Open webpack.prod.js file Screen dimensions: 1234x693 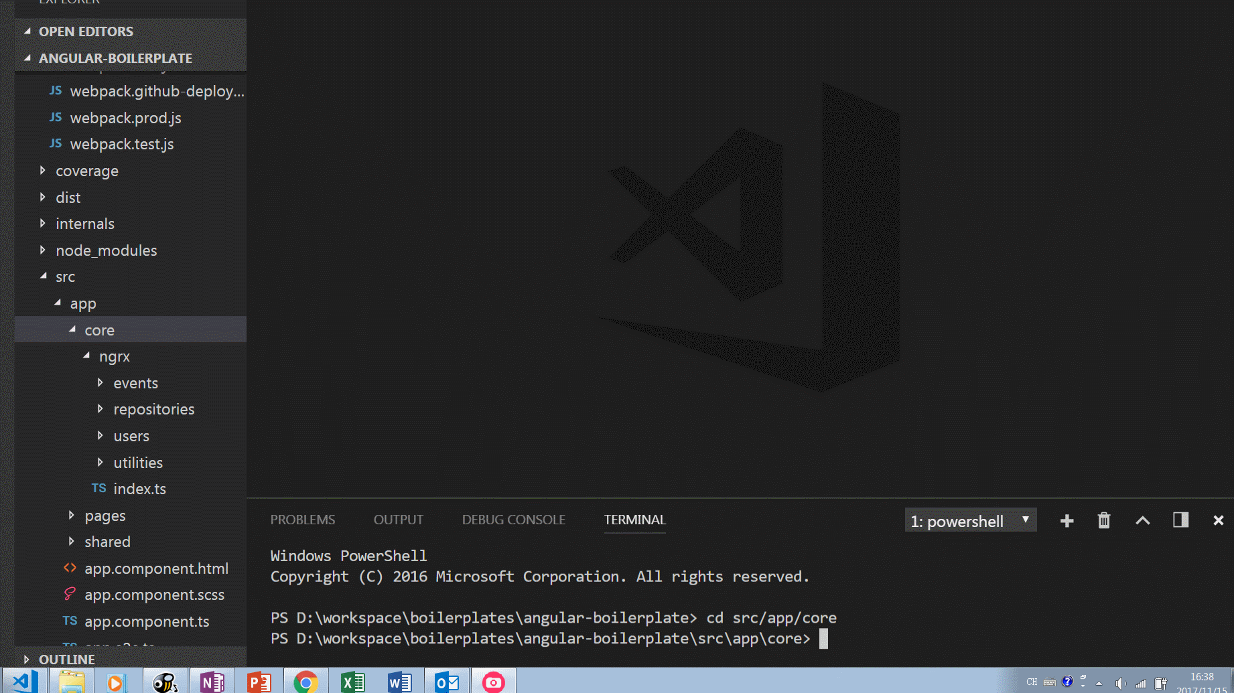[x=131, y=118]
